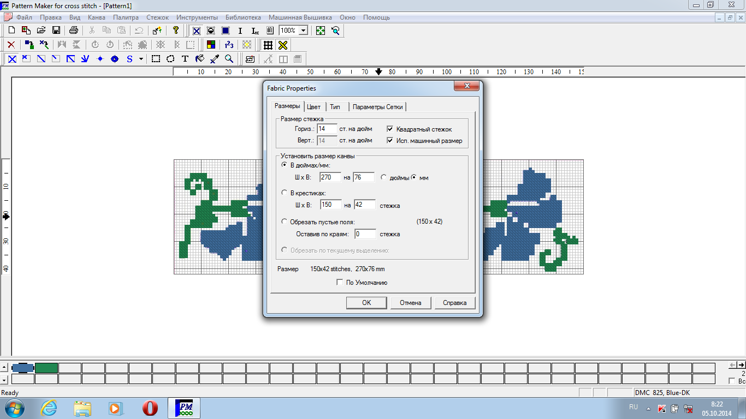Open the 100% zoom dropdown

[303, 31]
